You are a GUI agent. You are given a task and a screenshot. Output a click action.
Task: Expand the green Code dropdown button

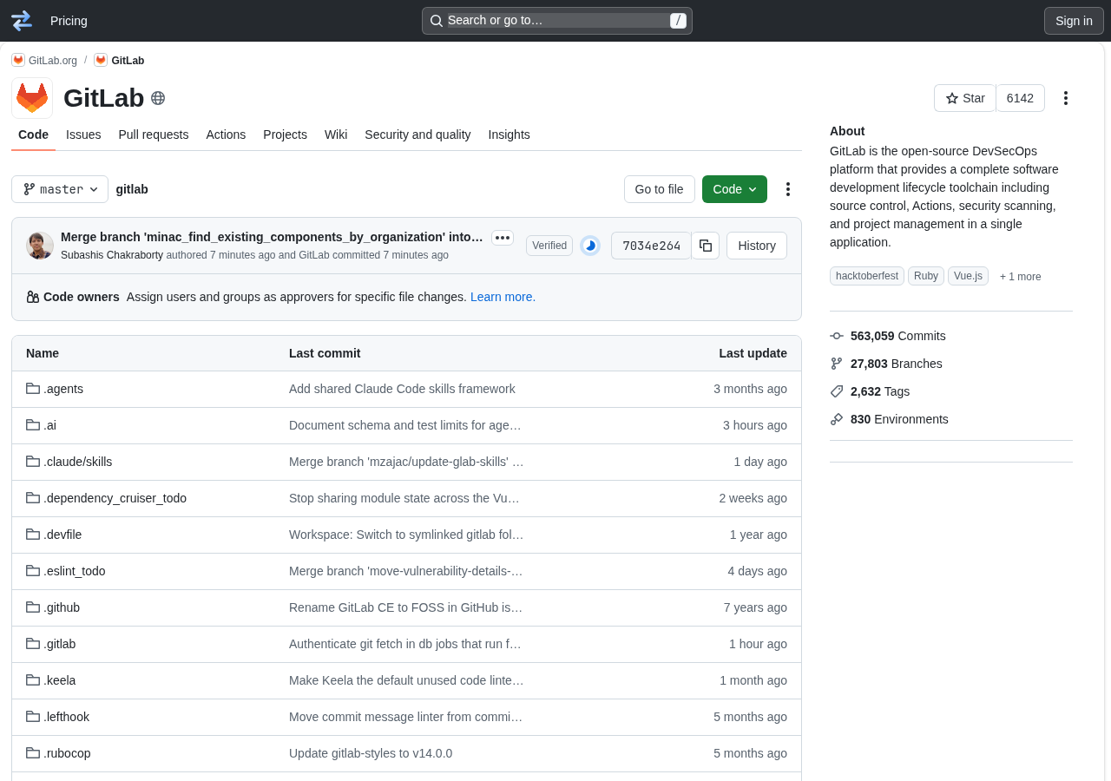(x=734, y=189)
